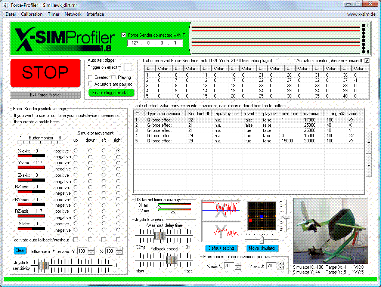Viewport: 381px width, 287px height.
Task: Select conversion row 3 with axis Y
Action: pyautogui.click(x=248, y=130)
